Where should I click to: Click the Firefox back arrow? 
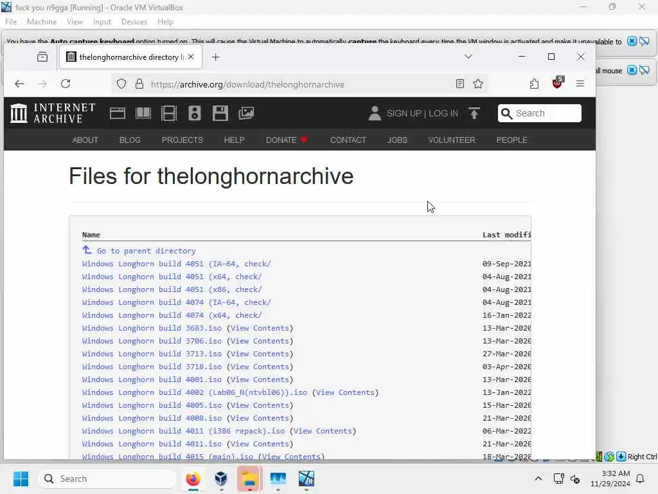[x=19, y=84]
